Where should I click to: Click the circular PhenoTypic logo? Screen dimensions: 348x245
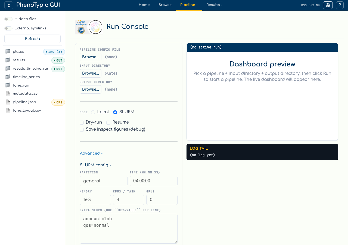[95, 27]
